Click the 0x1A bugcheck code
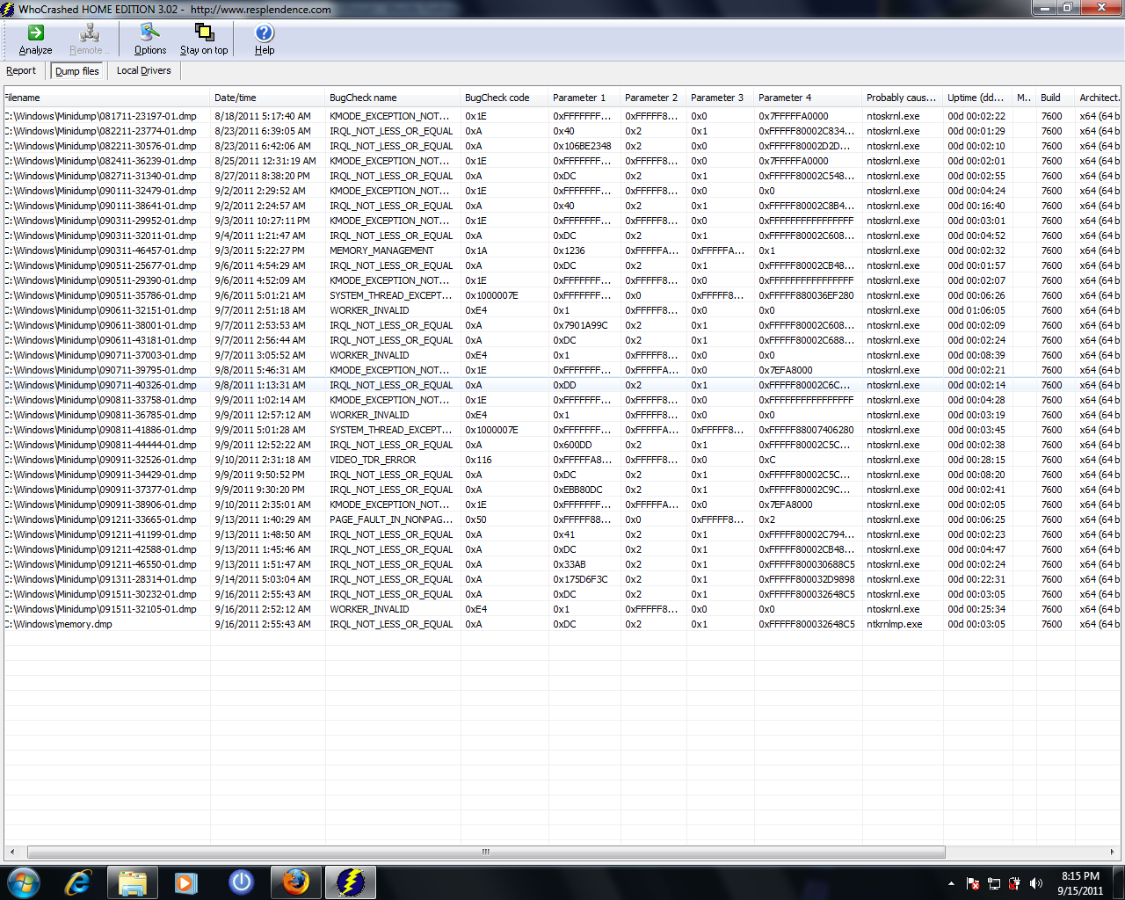The image size is (1125, 900). click(x=475, y=250)
